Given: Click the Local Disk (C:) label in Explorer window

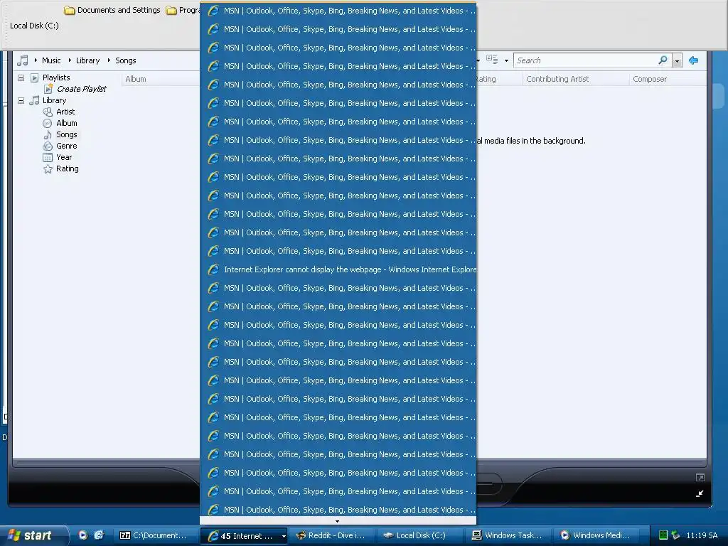Looking at the screenshot, I should tap(34, 26).
